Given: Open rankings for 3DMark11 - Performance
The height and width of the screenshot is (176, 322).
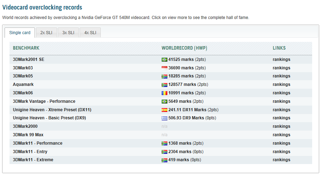Looking at the screenshot, I should tap(281, 143).
